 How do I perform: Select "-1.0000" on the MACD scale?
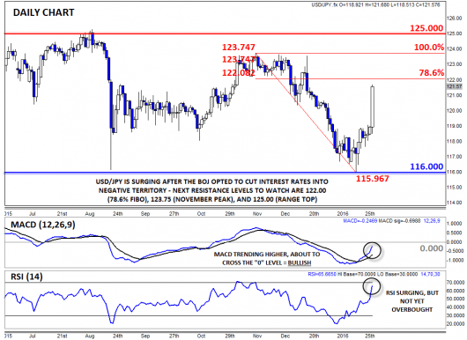point(455,261)
